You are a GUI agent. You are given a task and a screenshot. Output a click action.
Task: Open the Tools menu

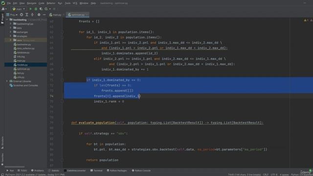(67, 3)
